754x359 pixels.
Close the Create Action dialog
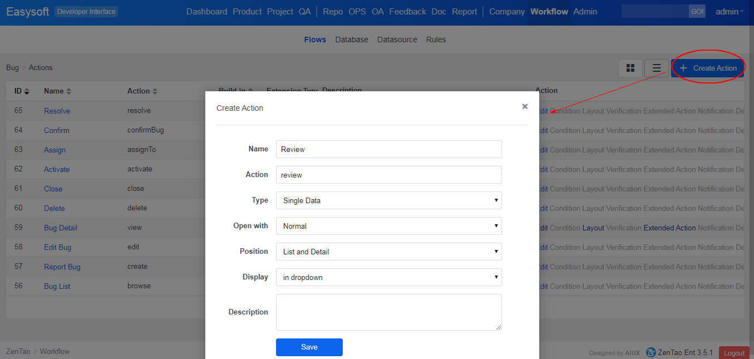coord(525,106)
